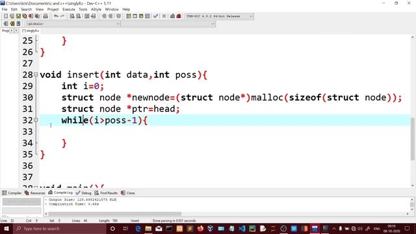Switch to the Debug bottom tab
Screen dimensions: 416x234
(83, 193)
